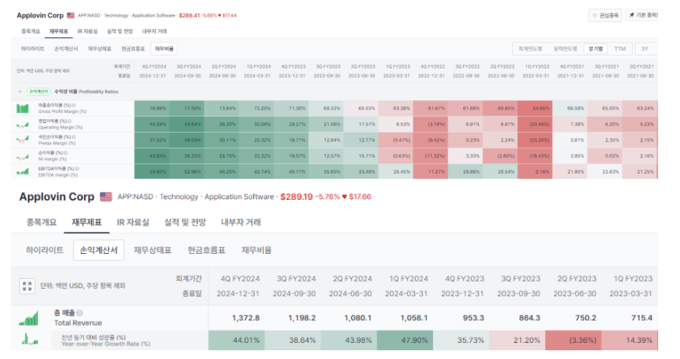Open 재무제표 tab in the $289.19 panel
The height and width of the screenshot is (359, 680).
(86, 223)
